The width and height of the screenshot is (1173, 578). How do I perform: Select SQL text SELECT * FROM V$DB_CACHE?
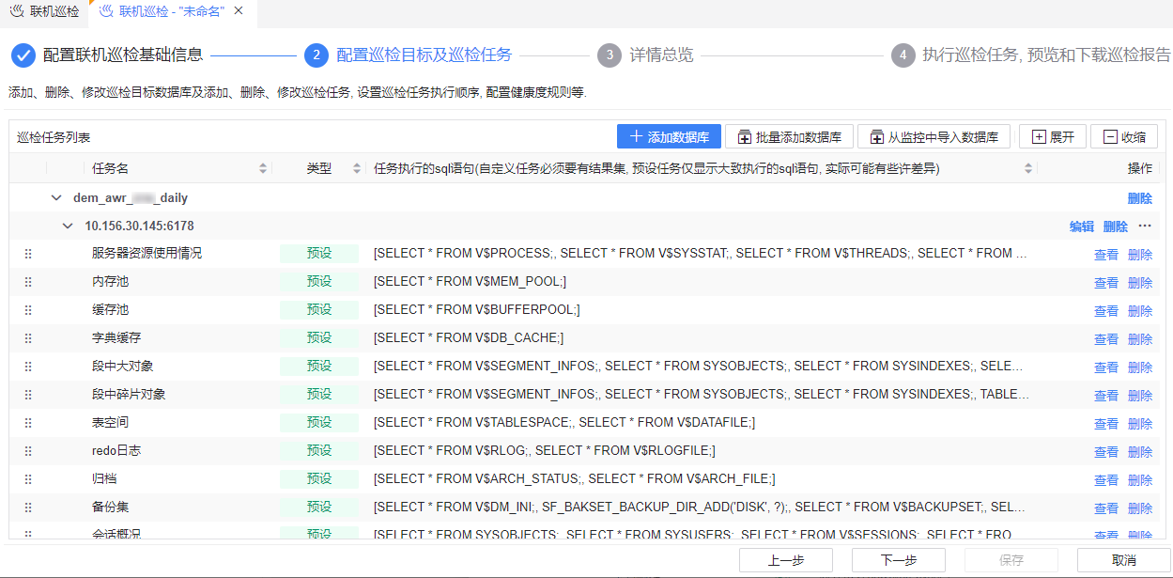click(469, 338)
